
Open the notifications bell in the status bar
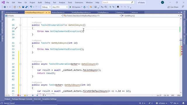[x=183, y=103]
